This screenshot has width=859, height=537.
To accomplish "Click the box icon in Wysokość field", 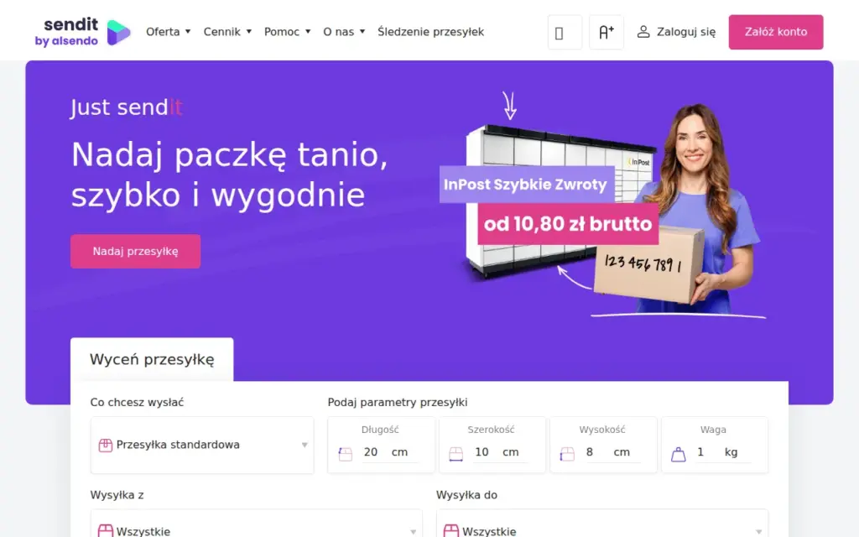I will click(x=567, y=454).
